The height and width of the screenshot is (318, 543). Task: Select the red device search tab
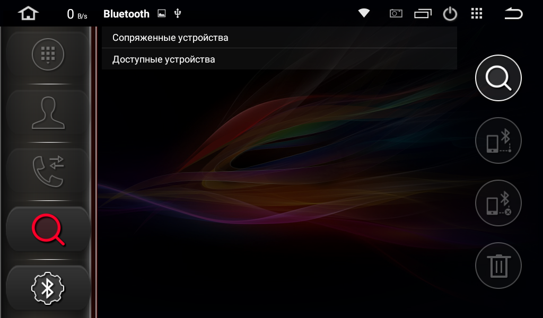point(48,229)
